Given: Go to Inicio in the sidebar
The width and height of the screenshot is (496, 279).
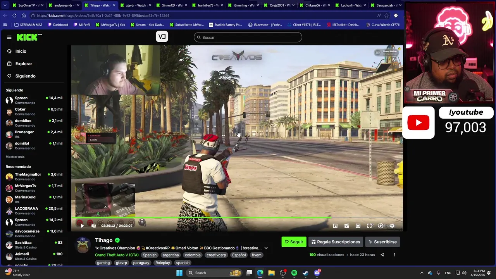Looking at the screenshot, I should (x=34, y=51).
